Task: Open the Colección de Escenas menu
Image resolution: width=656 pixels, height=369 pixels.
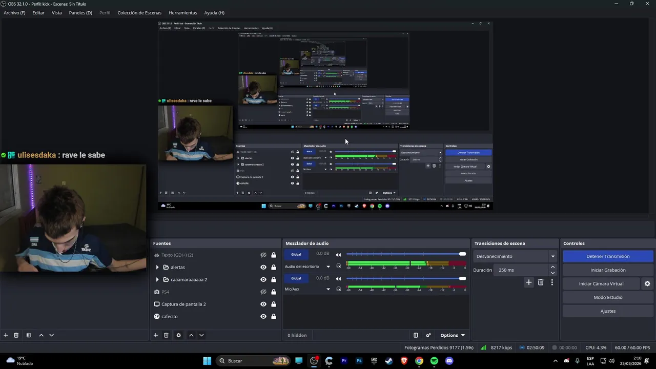Action: [139, 13]
